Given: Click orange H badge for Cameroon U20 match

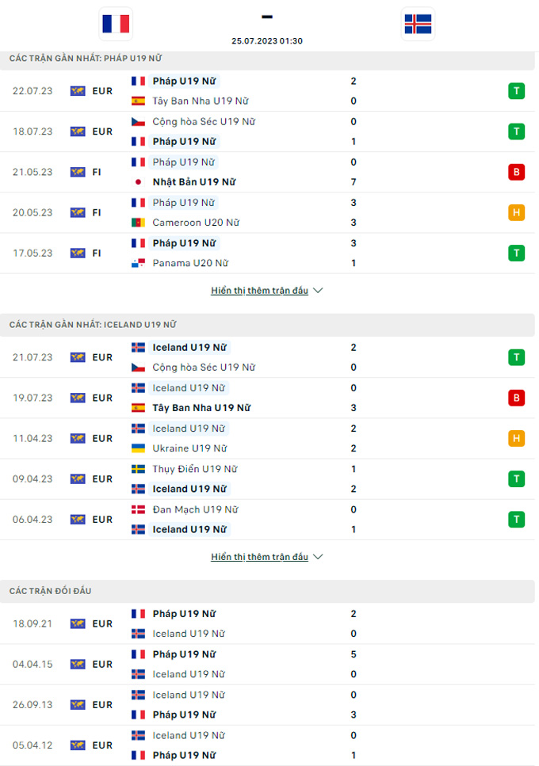Looking at the screenshot, I should pos(517,212).
